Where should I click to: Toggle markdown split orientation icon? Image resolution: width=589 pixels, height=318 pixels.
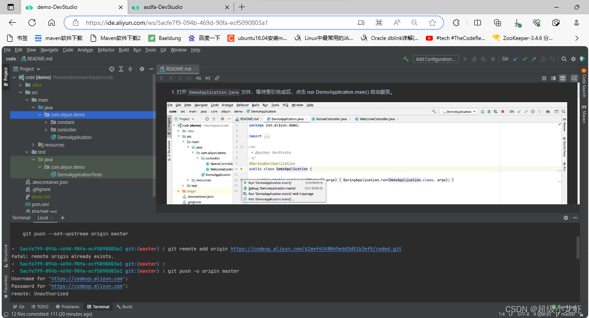574,78
